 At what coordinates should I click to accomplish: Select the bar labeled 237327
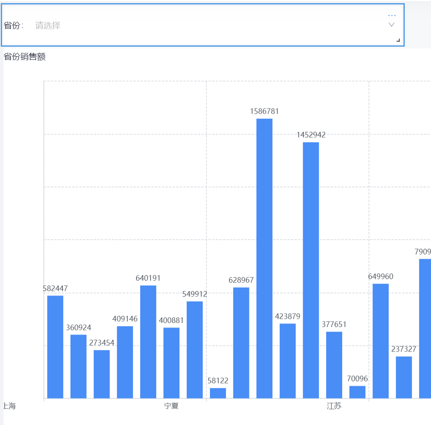(404, 377)
